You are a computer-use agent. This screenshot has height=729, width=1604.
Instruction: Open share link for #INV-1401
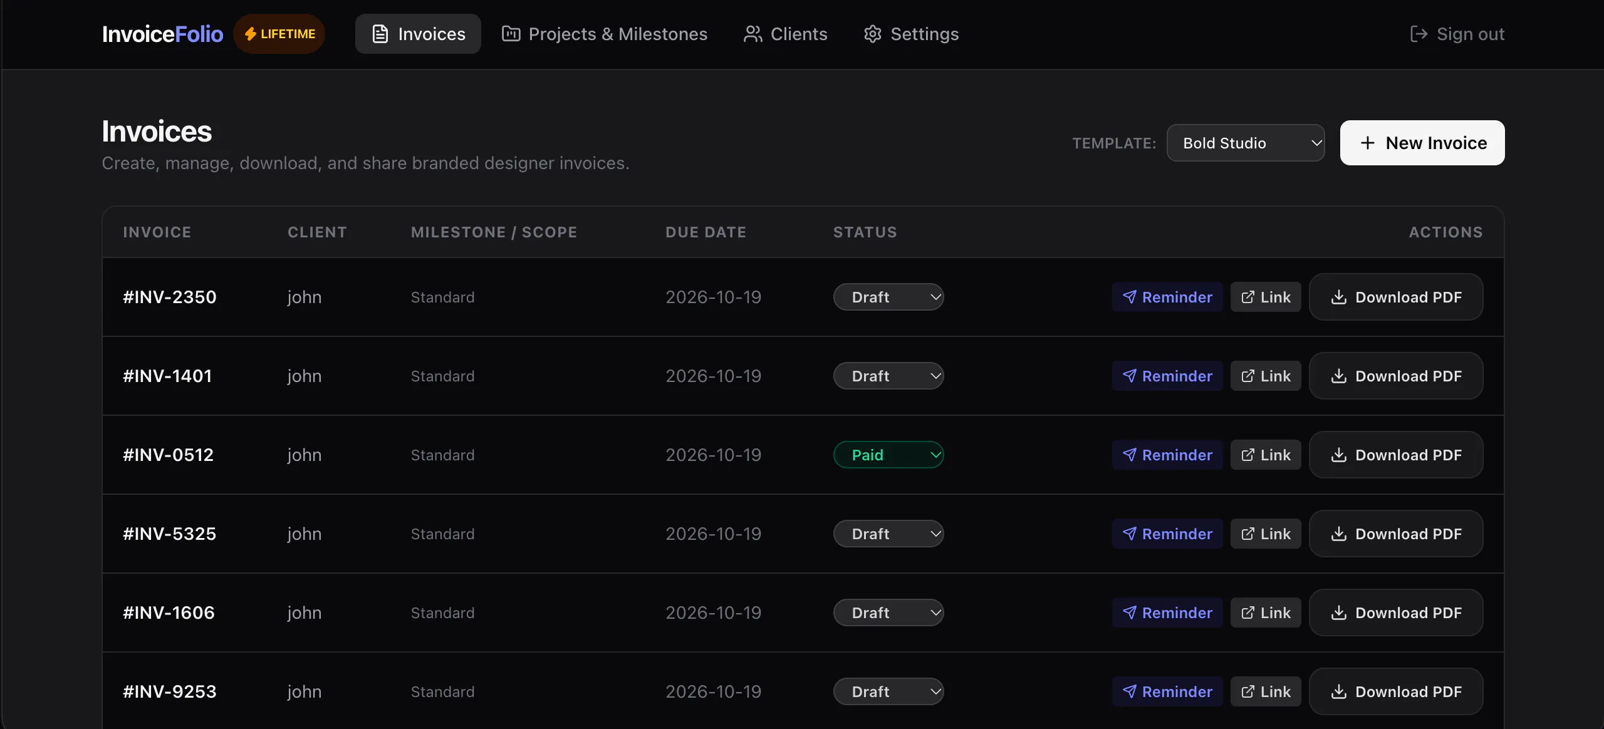[1266, 376]
